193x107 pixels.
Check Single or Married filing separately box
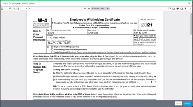[x=52, y=47]
